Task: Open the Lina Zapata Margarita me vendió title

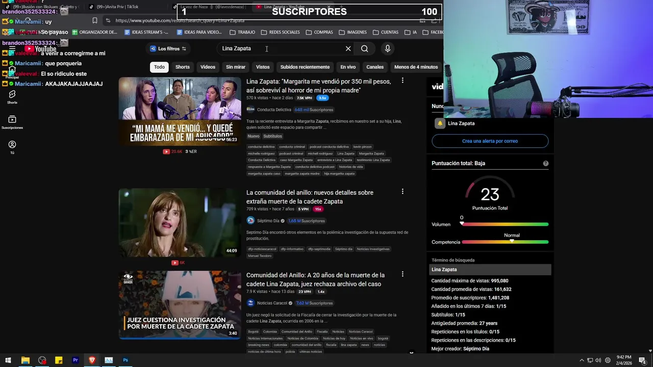Action: coord(319,86)
